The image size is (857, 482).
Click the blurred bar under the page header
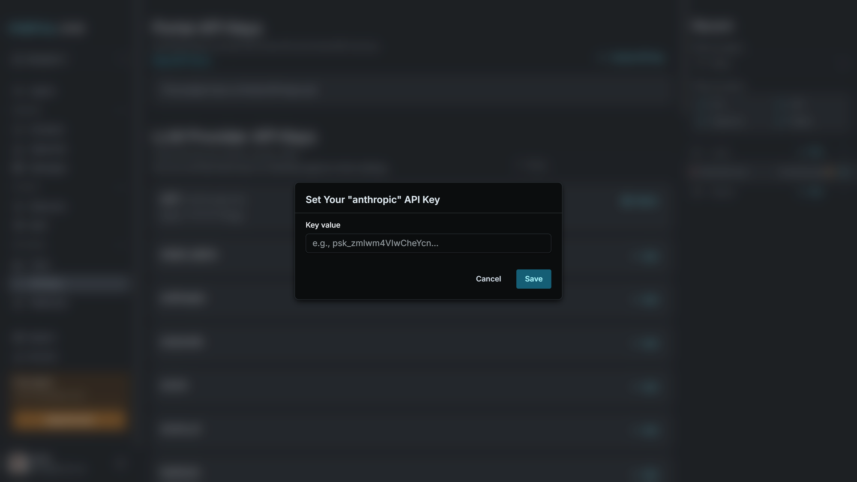click(411, 90)
